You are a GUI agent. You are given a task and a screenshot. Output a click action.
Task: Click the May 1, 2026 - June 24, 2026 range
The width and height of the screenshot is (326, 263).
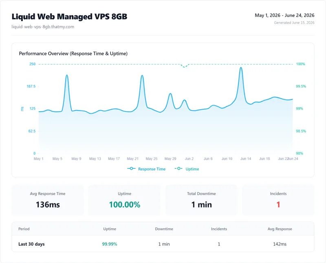coord(284,15)
